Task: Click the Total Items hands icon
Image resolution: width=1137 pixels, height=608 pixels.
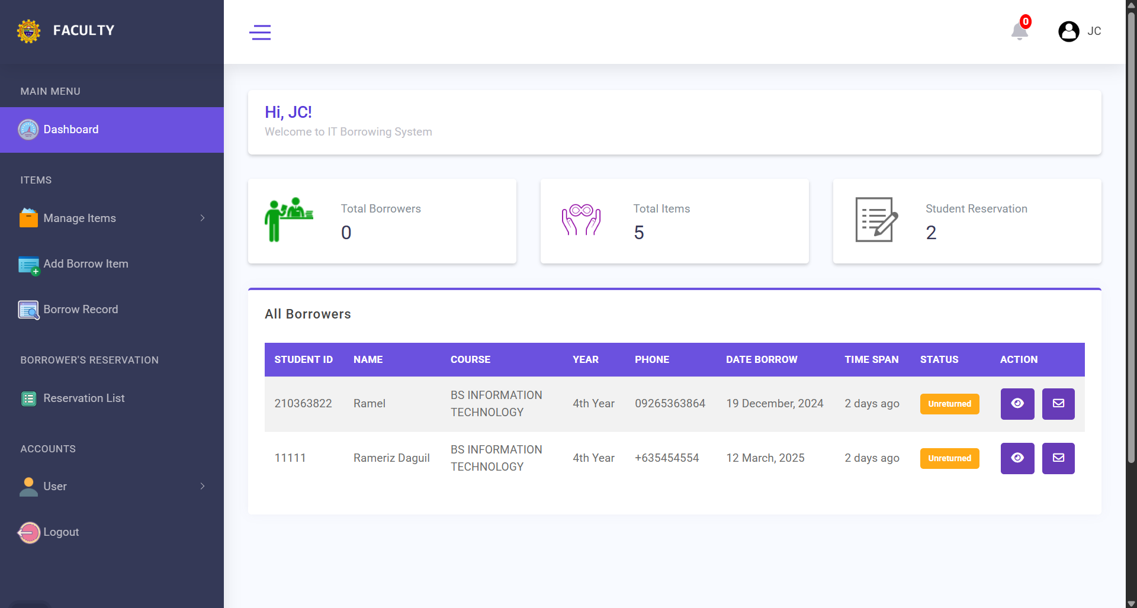Action: click(x=581, y=220)
